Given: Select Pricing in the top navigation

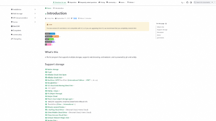Looking at the screenshot, I should (102, 2).
